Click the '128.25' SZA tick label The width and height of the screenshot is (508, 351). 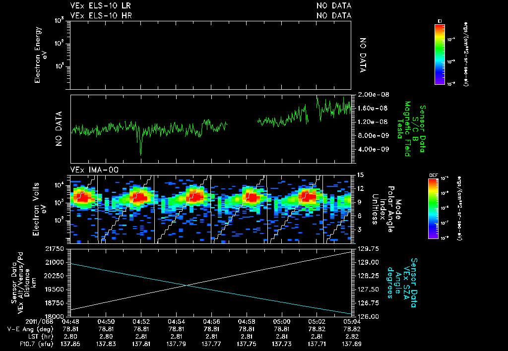pos(369,276)
